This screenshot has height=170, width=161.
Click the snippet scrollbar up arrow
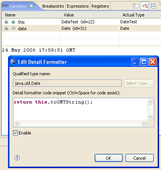tap(150, 102)
